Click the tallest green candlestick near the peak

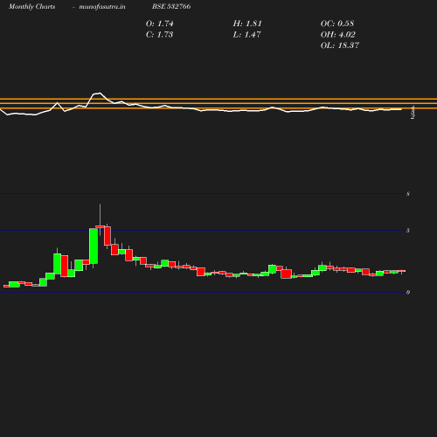click(94, 246)
